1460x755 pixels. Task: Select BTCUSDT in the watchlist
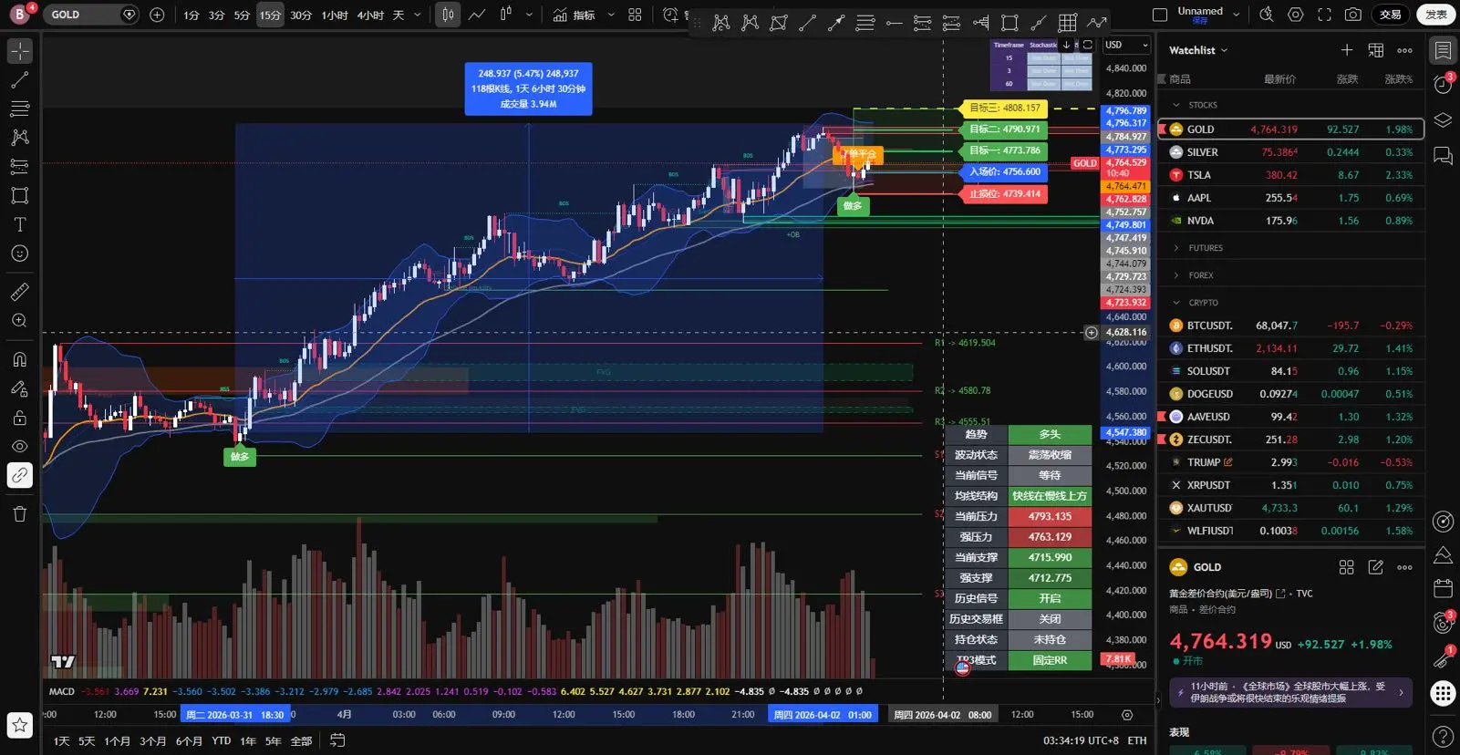tap(1290, 326)
